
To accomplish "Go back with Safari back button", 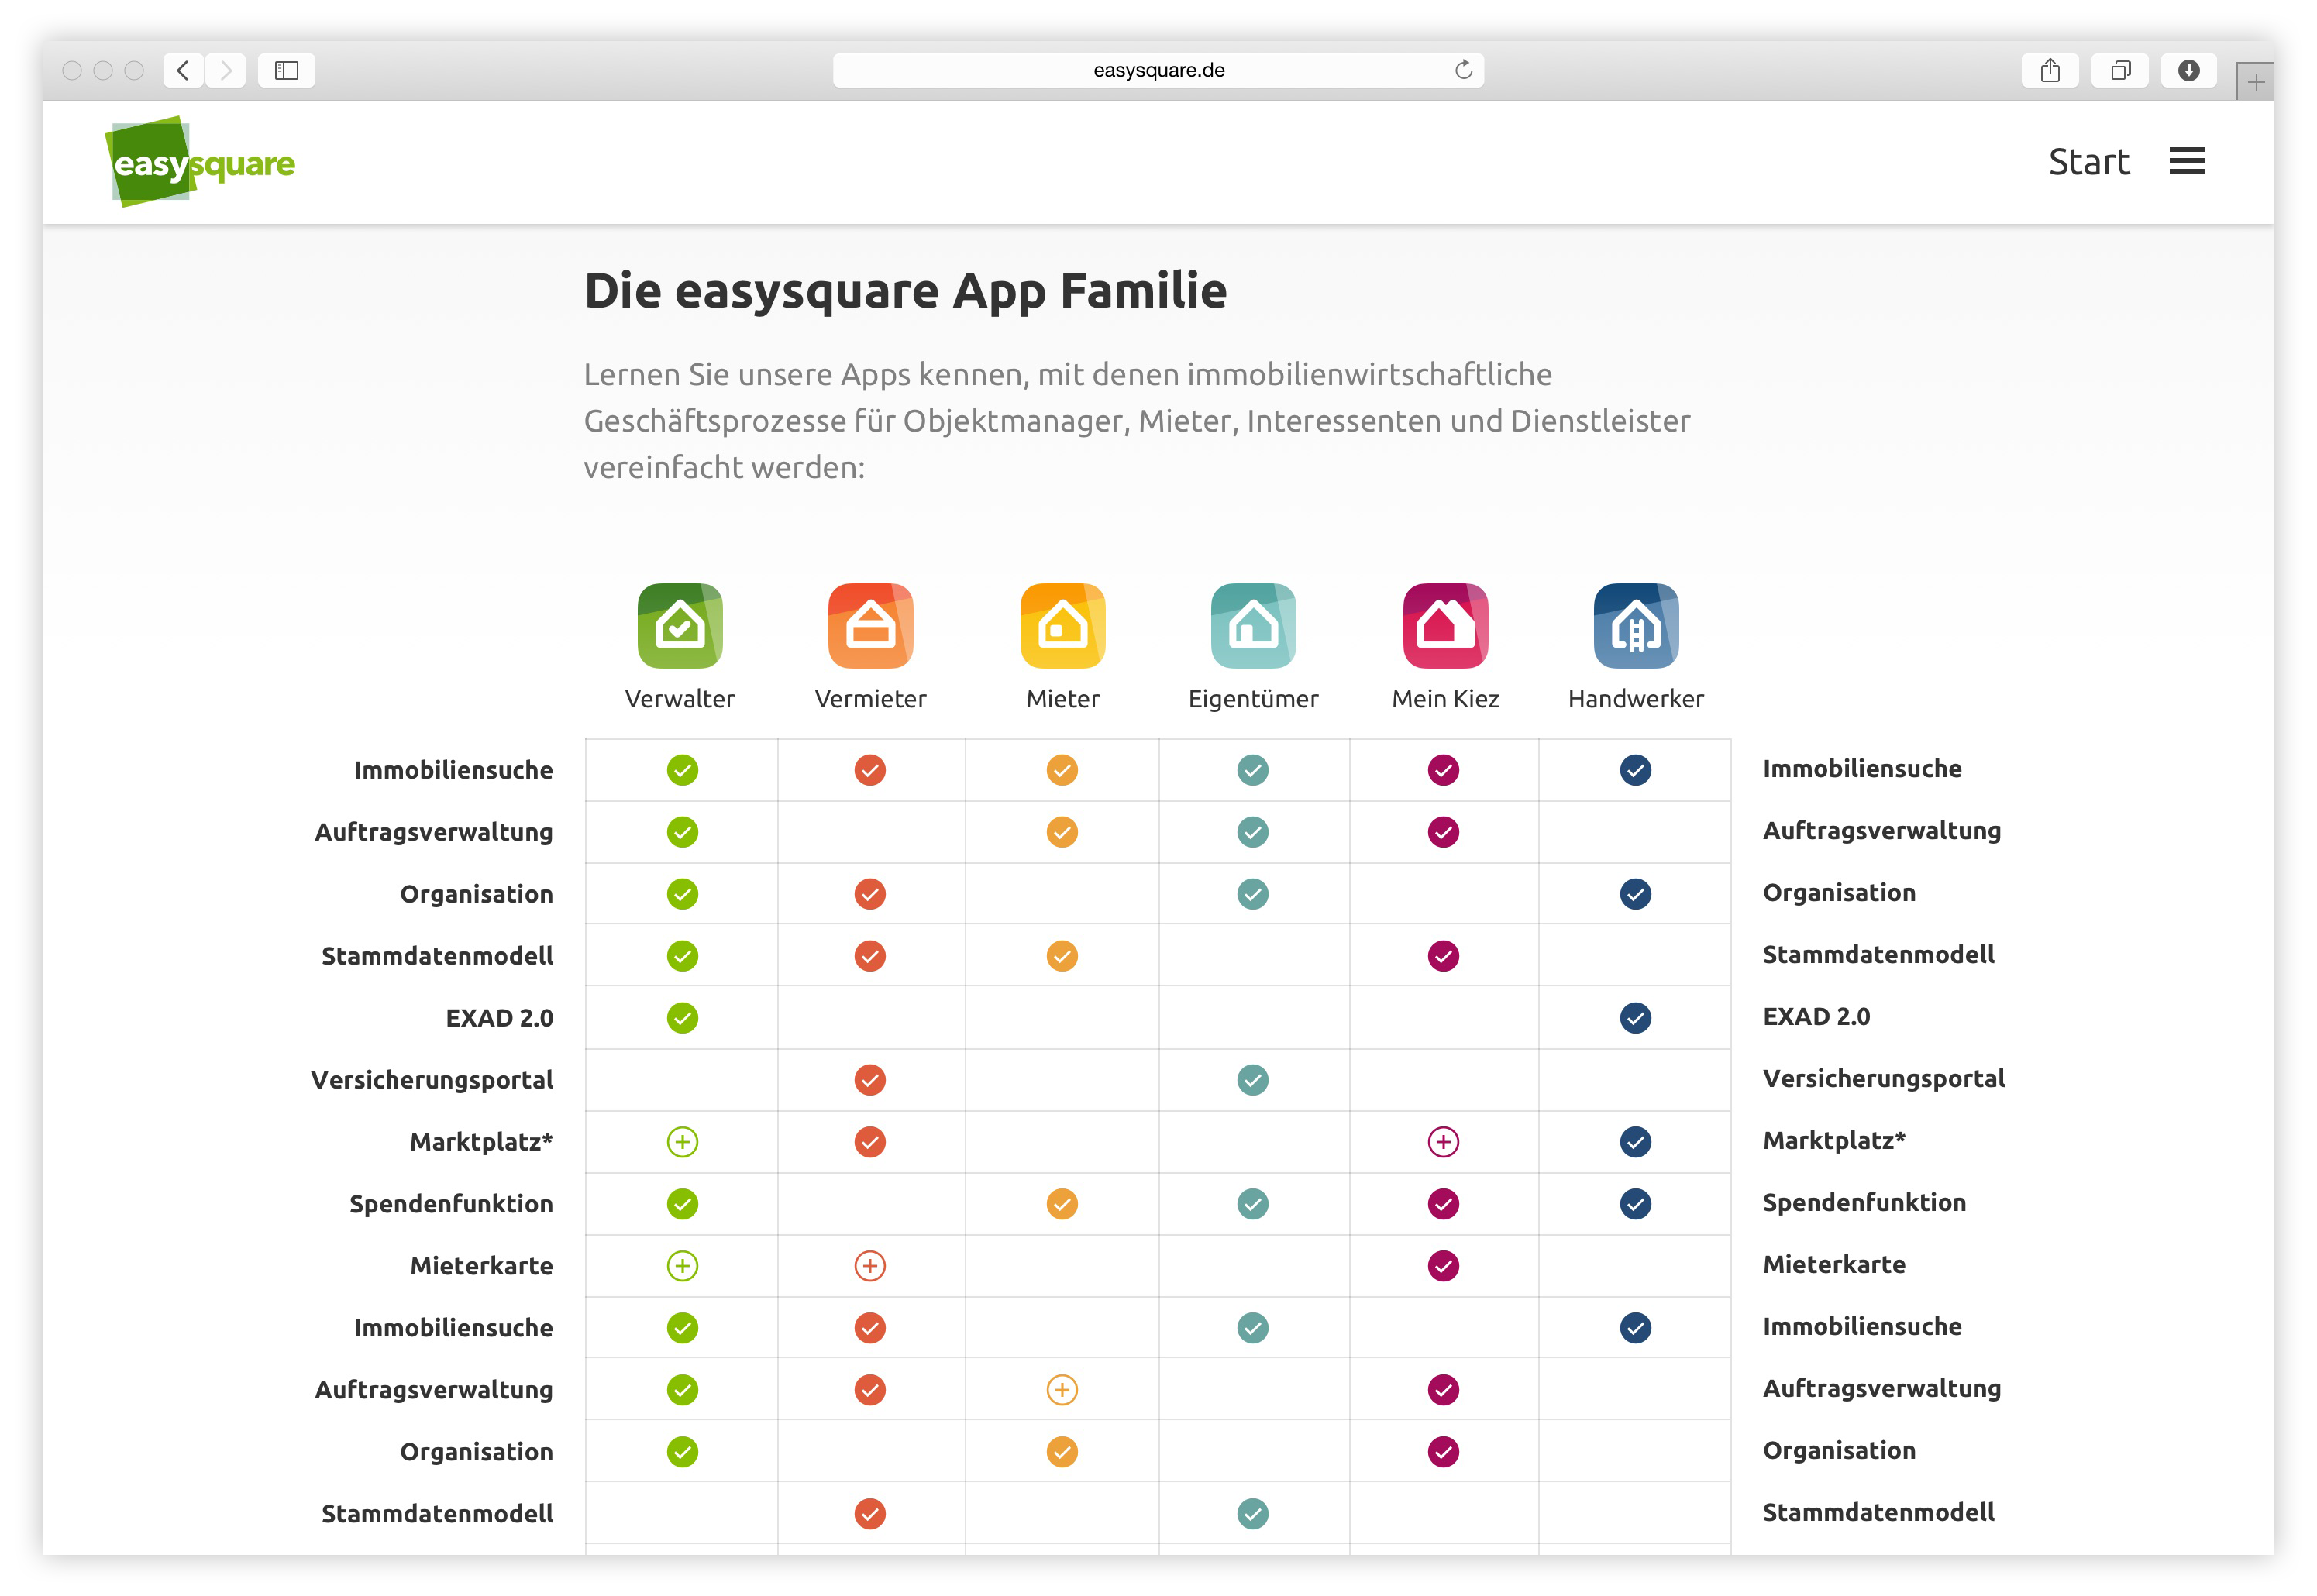I will 183,70.
